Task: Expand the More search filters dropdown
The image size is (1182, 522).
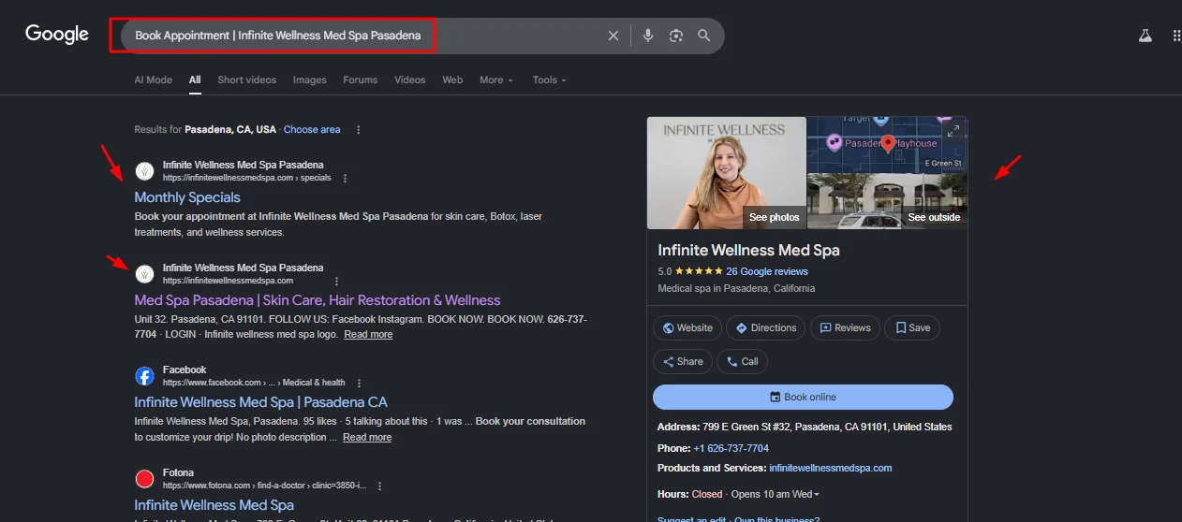Action: tap(496, 80)
